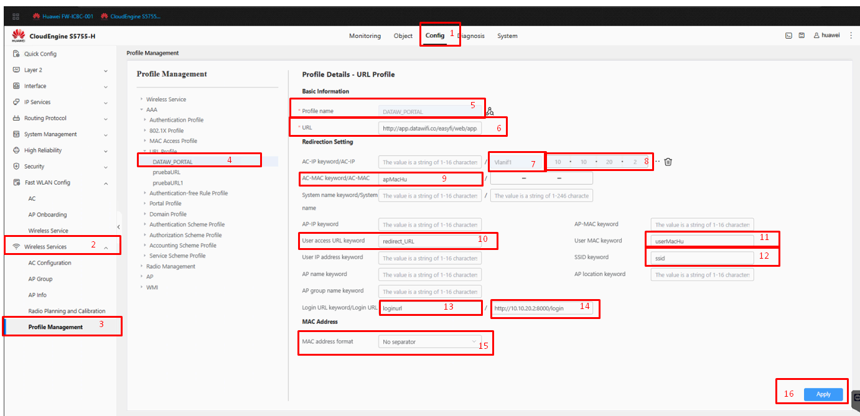Open Radio Planning and Calibration

[x=67, y=311]
